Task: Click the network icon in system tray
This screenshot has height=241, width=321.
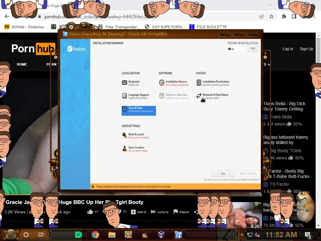Action: [250, 235]
